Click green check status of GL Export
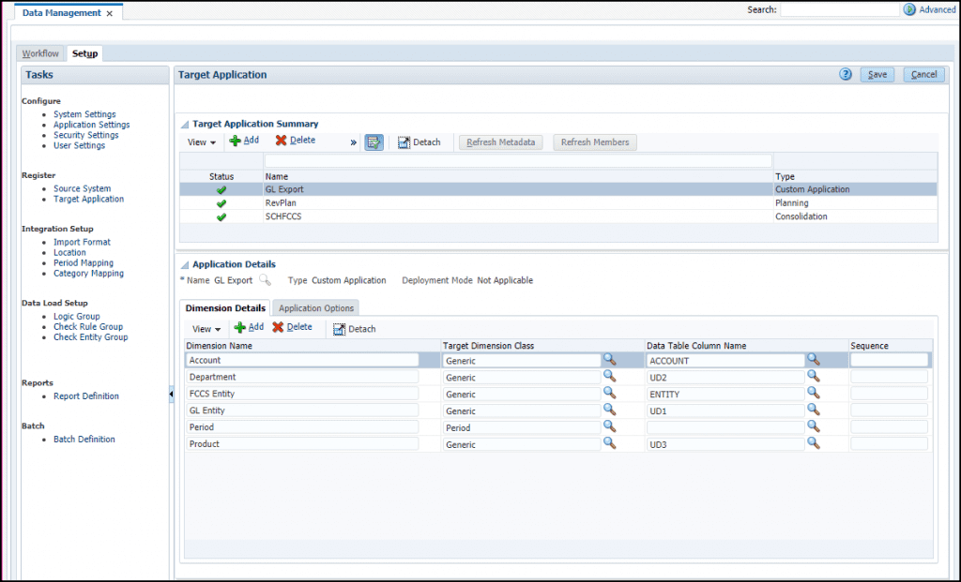This screenshot has height=582, width=961. coord(221,189)
